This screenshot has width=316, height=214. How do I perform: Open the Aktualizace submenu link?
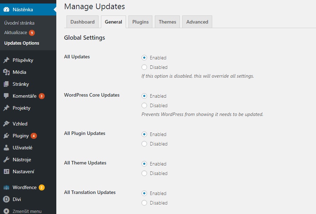(16, 32)
